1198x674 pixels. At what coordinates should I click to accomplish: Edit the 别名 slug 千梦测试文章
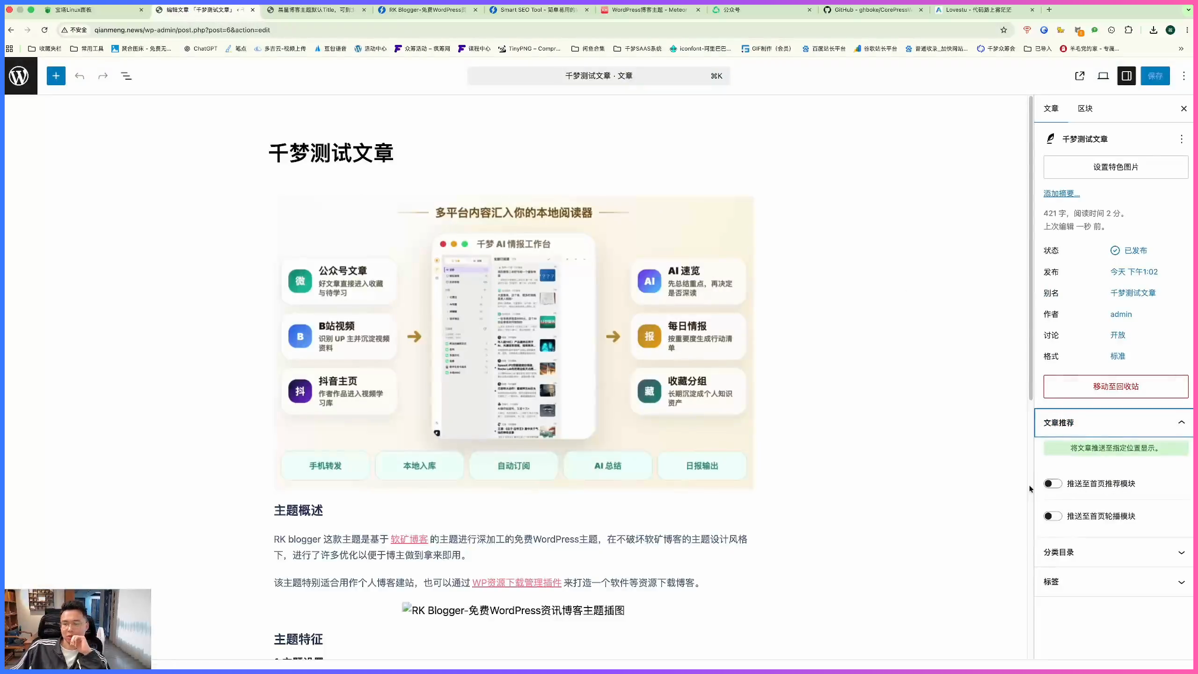[x=1133, y=293]
